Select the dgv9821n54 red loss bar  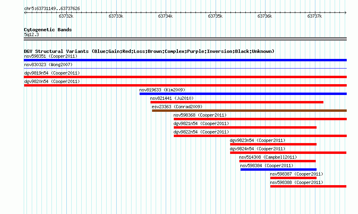click(x=245, y=127)
